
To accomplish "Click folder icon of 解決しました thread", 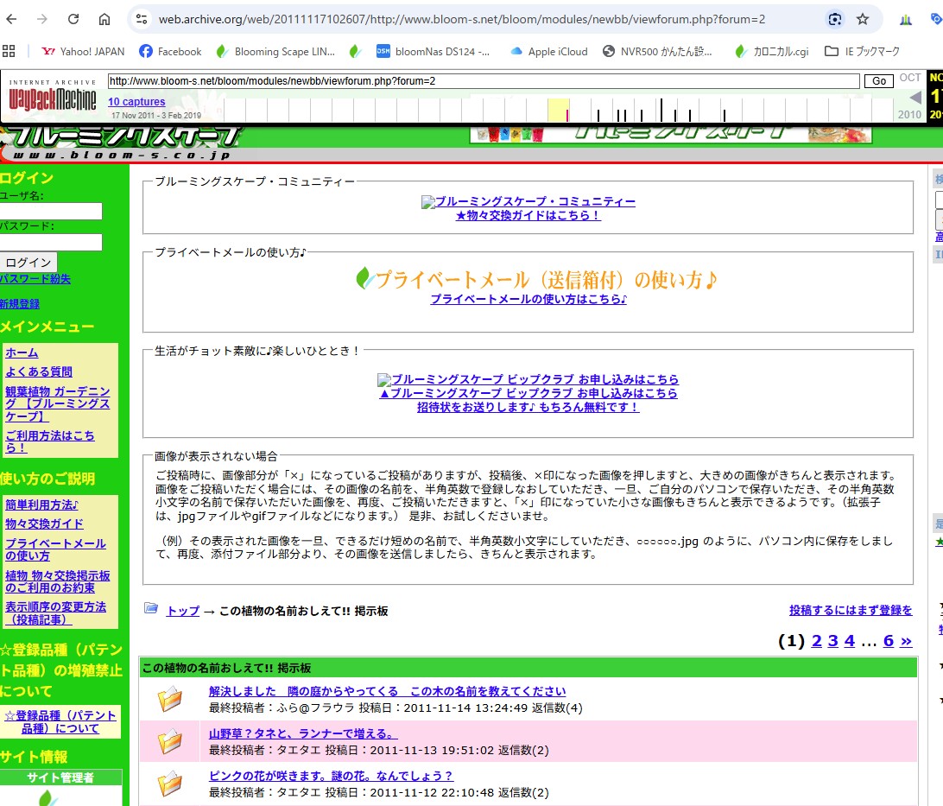I will (x=169, y=699).
